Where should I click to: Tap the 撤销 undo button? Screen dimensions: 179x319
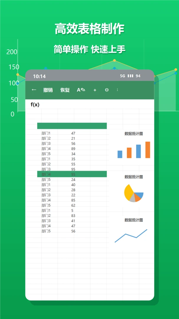pos(48,90)
